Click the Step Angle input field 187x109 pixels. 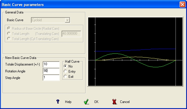pos(51,78)
